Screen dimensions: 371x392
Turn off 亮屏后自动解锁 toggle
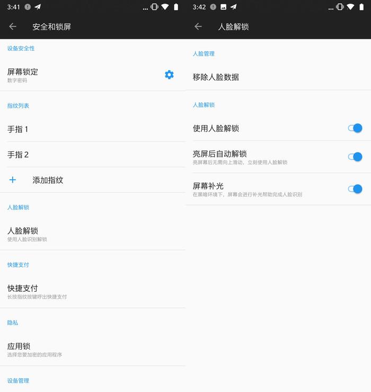355,156
